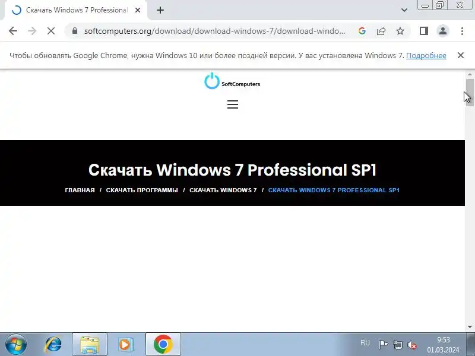
Task: Select the Скачать Windows 7 Professional tab
Action: (77, 10)
